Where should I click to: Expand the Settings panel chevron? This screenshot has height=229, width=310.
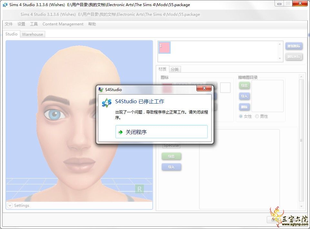pos(10,205)
